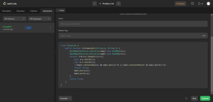Open the All languages dropdown
Image resolution: width=213 pixels, height=102 pixels.
coord(40,19)
